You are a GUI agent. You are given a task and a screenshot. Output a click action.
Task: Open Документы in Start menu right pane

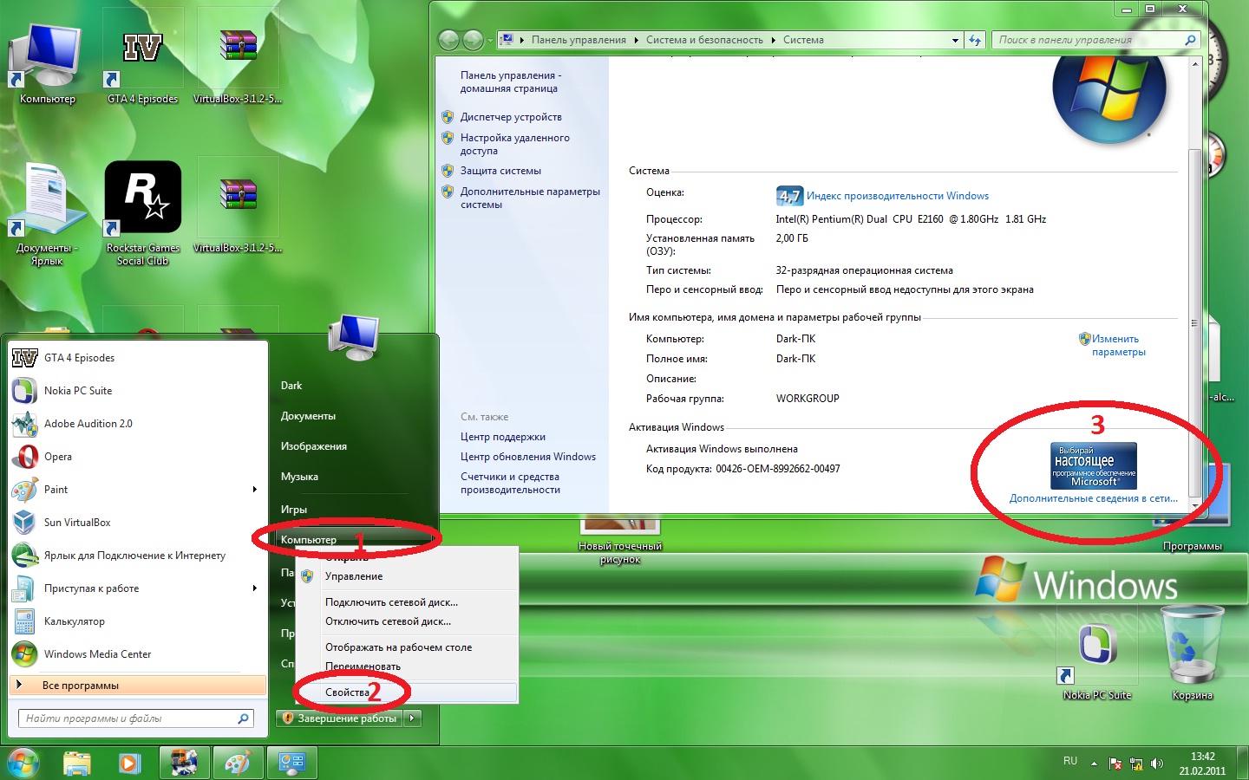pos(308,416)
